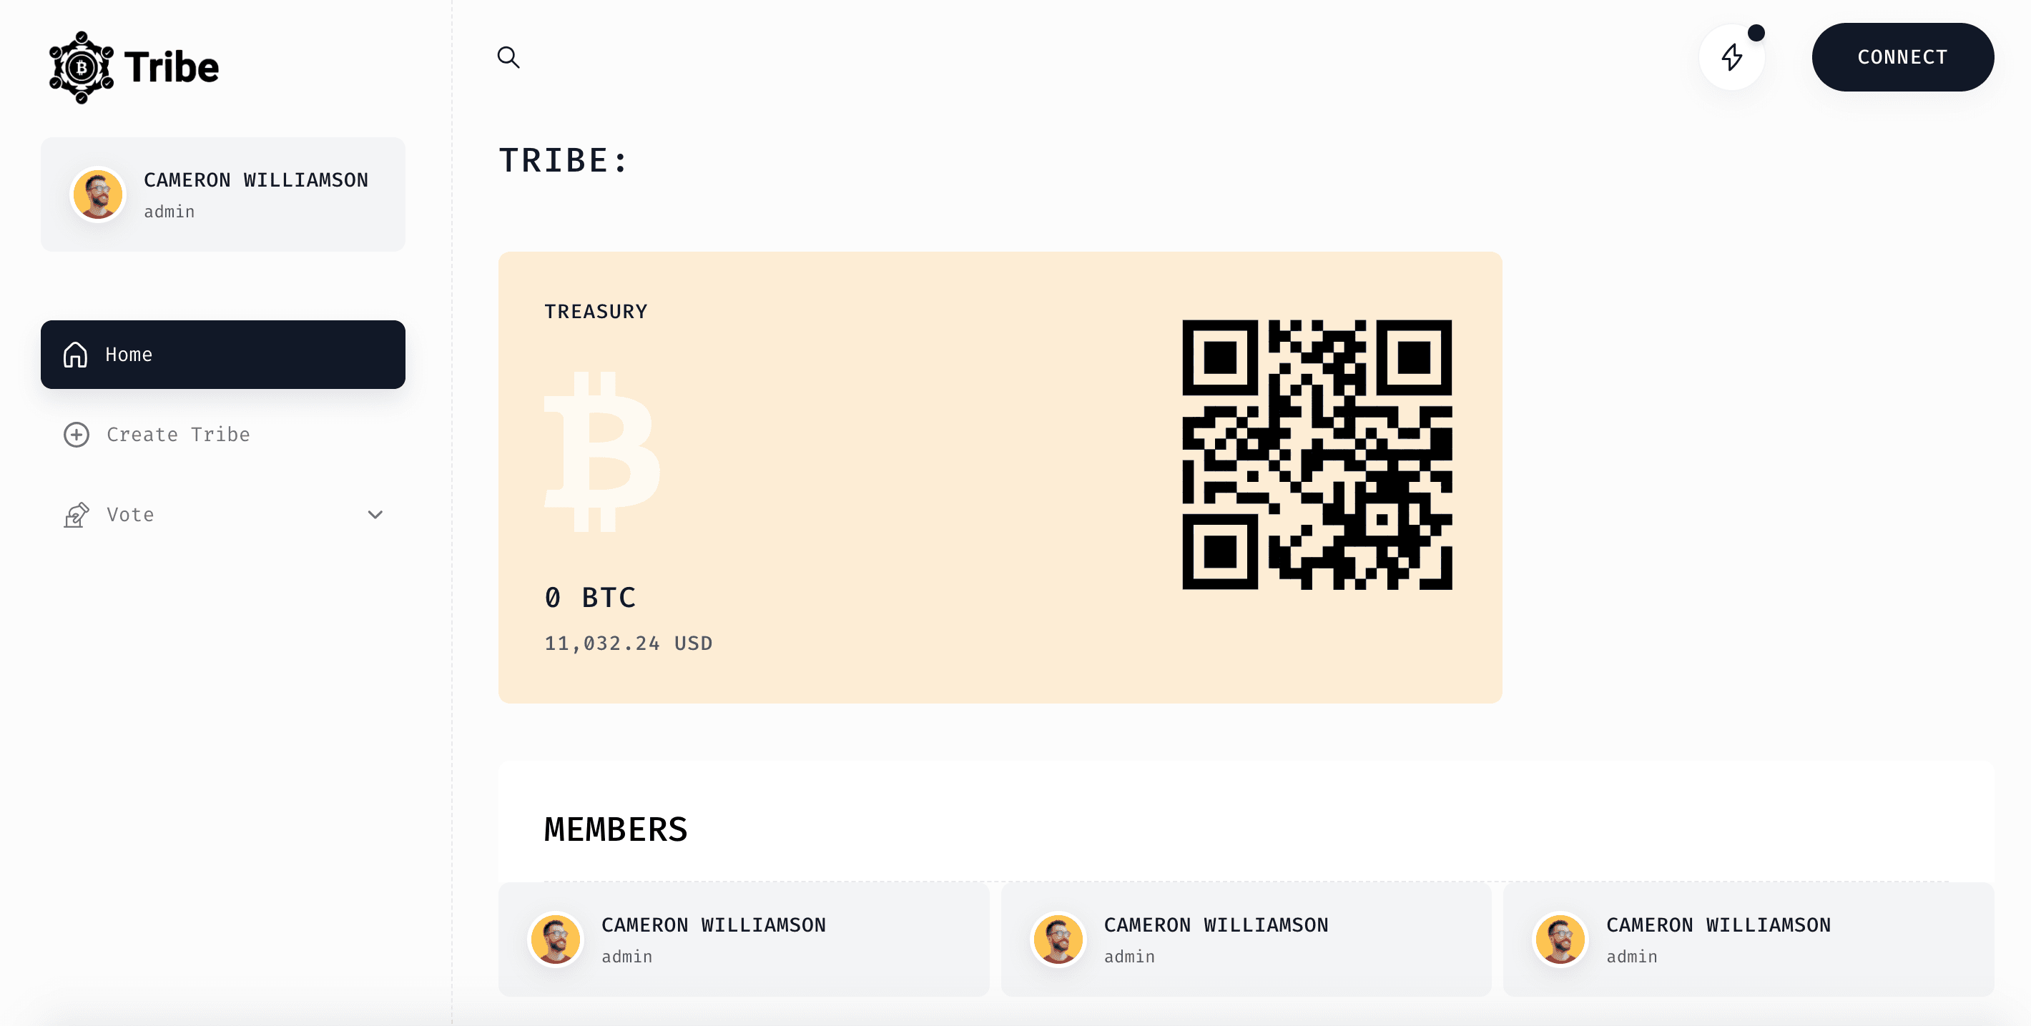Click the Tribe logo text
This screenshot has height=1026, width=2031.
click(171, 68)
